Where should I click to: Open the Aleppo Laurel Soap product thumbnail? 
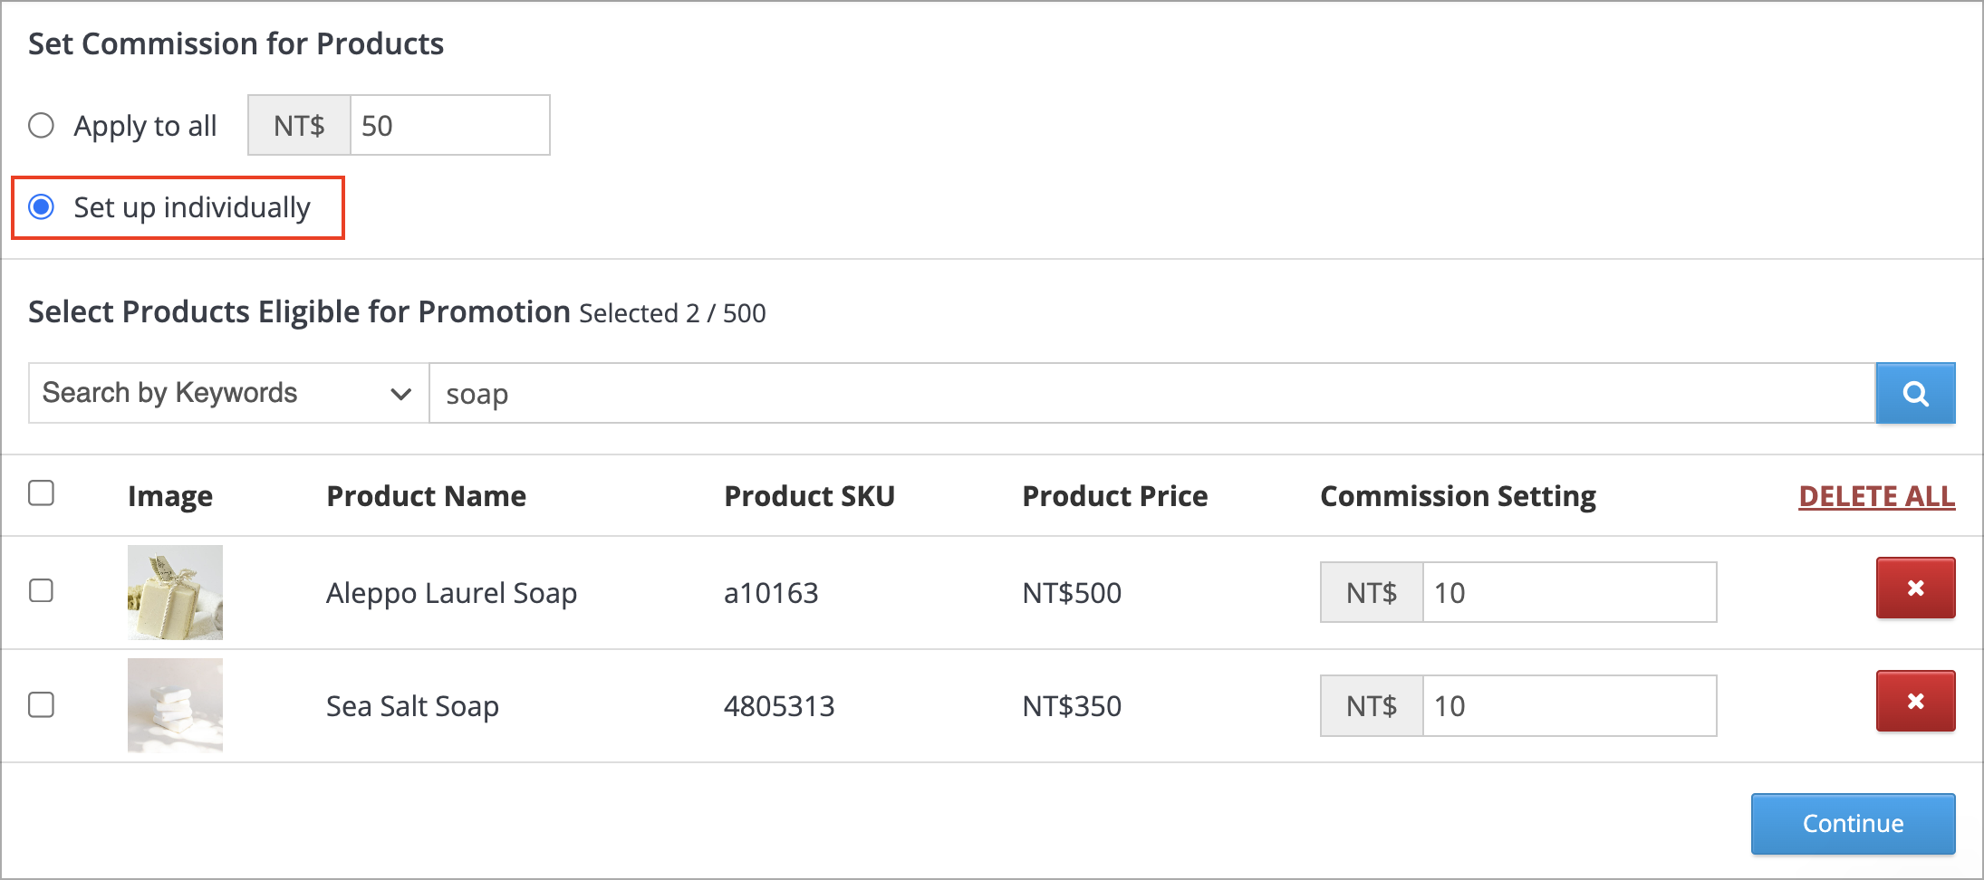point(175,592)
